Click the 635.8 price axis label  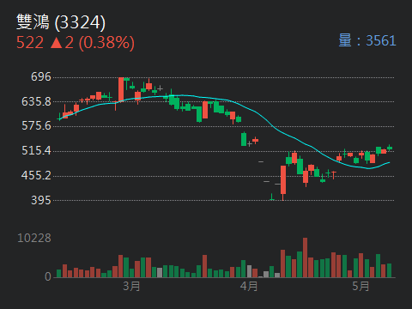36,101
